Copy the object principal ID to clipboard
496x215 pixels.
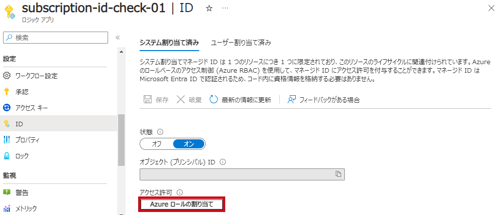click(x=338, y=174)
